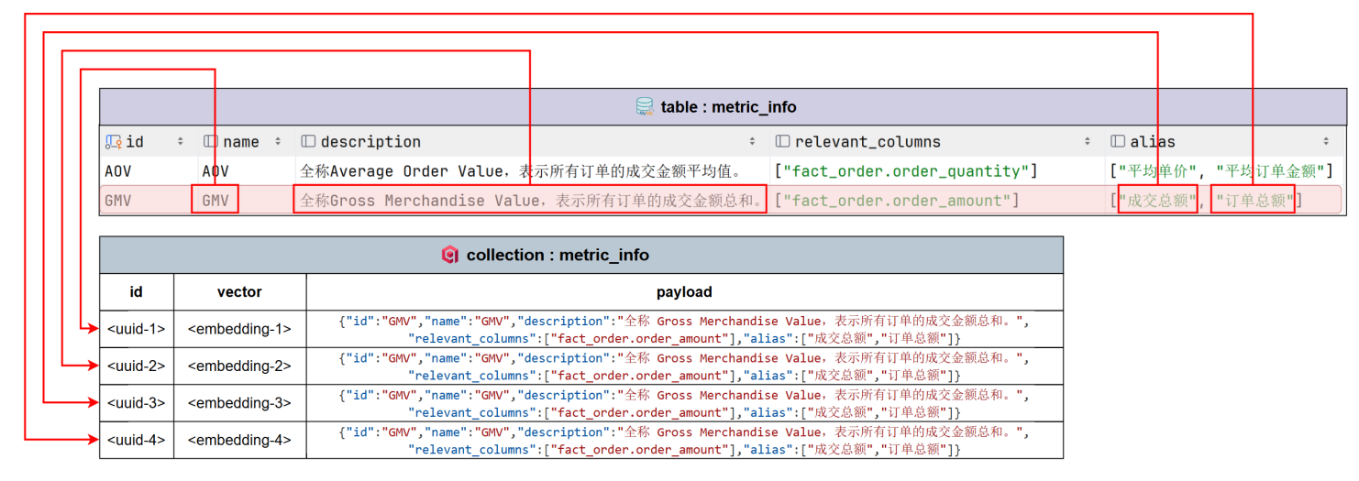Click the Qdrant icon beside collection : metric_info

pos(449,255)
